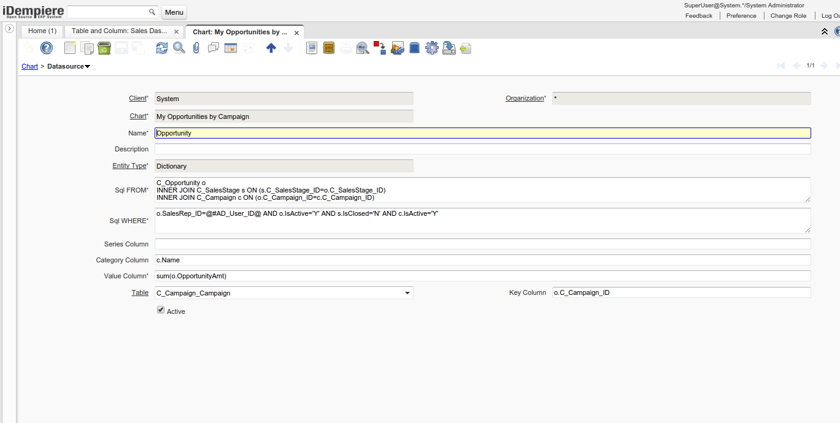Collapse the header with double chevron

(825, 31)
